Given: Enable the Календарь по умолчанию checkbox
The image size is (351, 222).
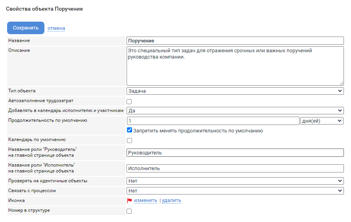Looking at the screenshot, I should [x=129, y=141].
